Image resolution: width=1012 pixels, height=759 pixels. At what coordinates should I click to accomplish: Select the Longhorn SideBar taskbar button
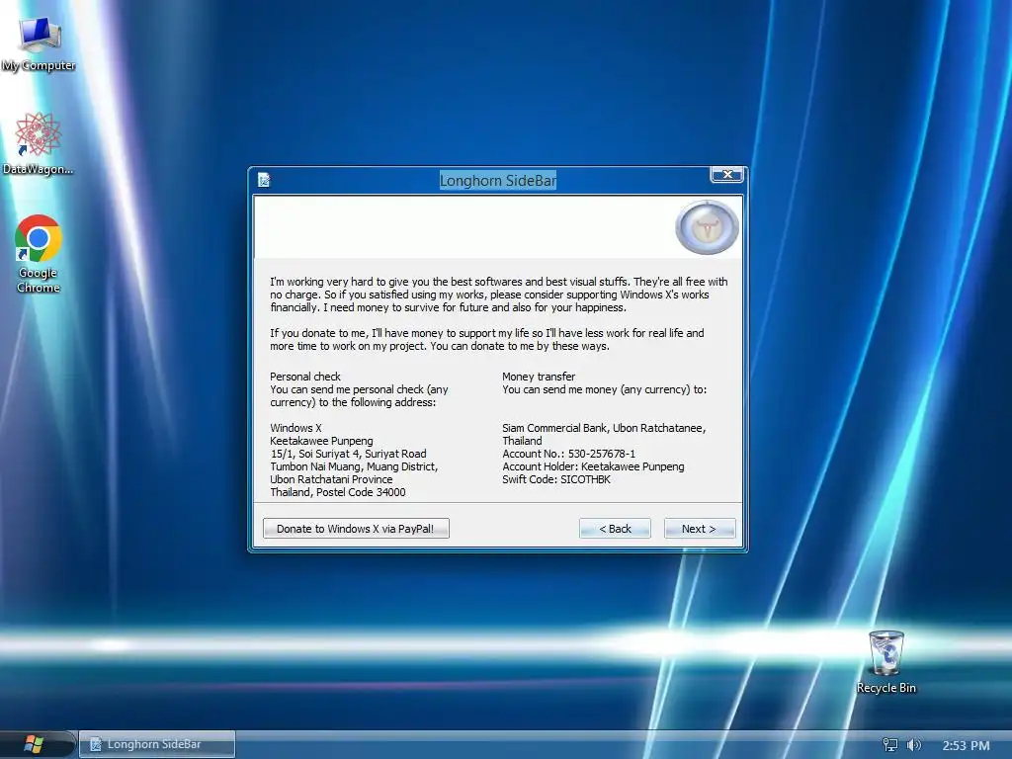click(157, 744)
